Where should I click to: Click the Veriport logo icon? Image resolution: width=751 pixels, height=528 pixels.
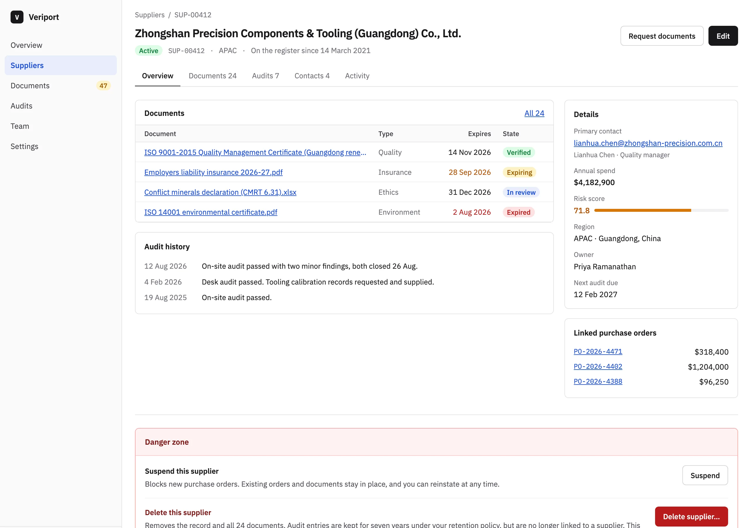click(x=17, y=17)
